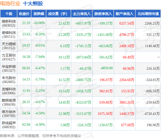Click main outflow -4523.07万
This screenshot has width=161, height=138.
[x=83, y=102]
